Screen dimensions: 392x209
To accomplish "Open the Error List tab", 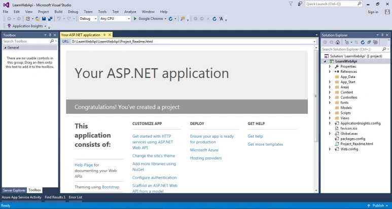I will point(76,197).
